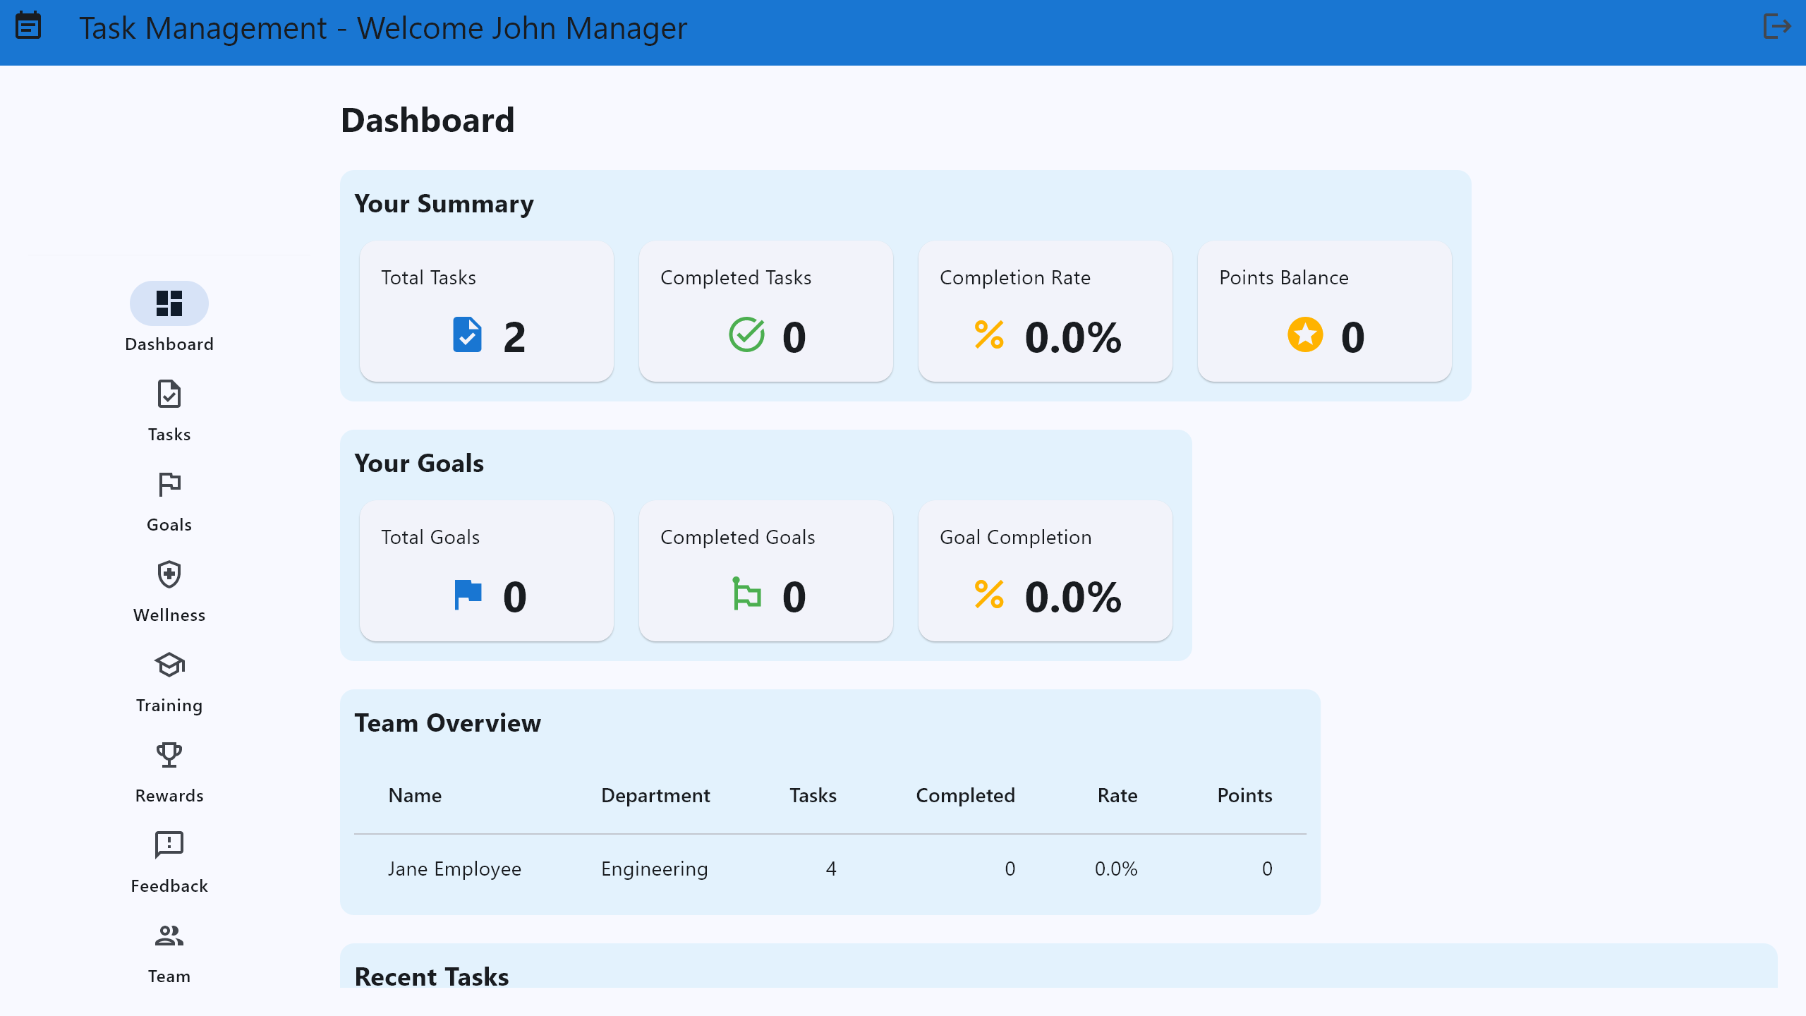Open Rewards trophy icon
Image resolution: width=1806 pixels, height=1016 pixels.
coord(169,756)
